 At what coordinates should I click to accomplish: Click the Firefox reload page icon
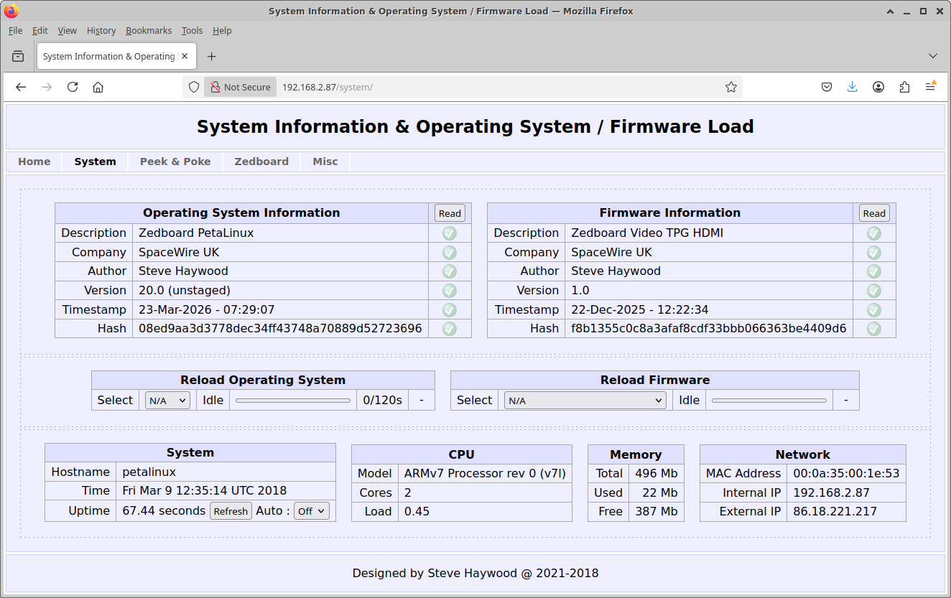[x=73, y=87]
